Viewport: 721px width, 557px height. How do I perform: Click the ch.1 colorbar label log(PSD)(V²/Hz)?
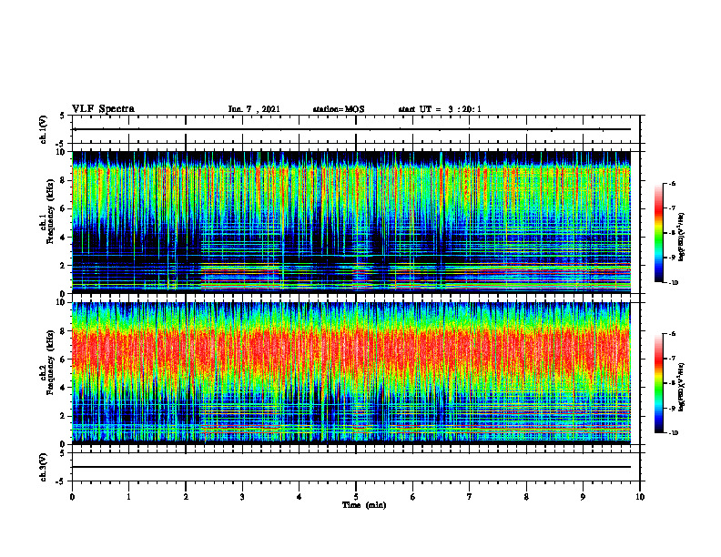(x=682, y=238)
